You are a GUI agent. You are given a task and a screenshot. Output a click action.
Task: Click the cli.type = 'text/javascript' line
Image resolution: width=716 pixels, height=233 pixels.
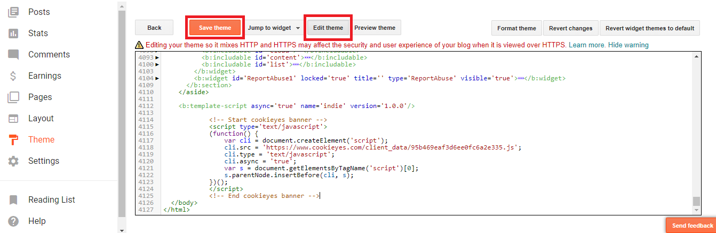pyautogui.click(x=279, y=154)
